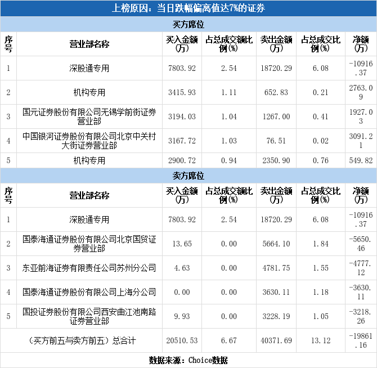Click 深股通专用 in the 买方席位 table
Viewport: 377px width, 368px height.
89,68
